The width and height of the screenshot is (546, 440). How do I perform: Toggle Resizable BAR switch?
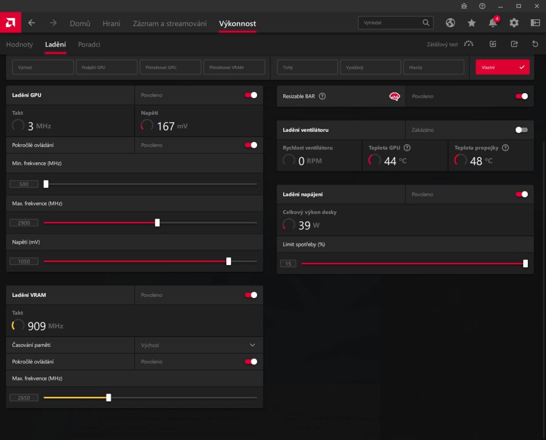pyautogui.click(x=522, y=97)
